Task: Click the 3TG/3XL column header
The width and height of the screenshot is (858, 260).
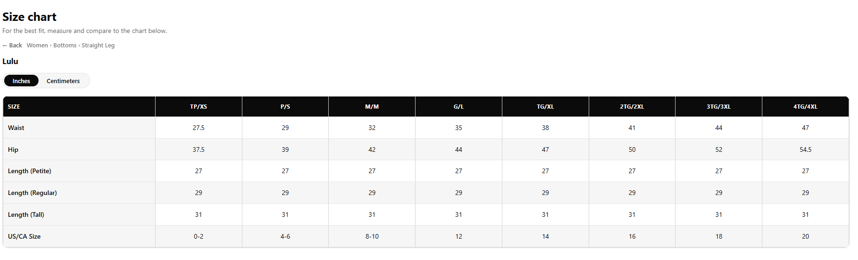Action: (719, 107)
